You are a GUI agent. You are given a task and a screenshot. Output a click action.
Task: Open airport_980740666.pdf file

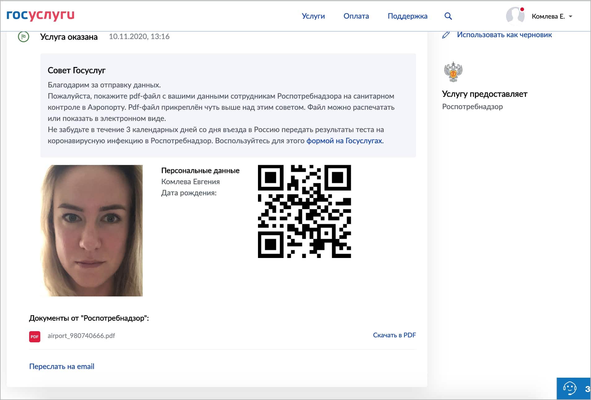click(81, 336)
